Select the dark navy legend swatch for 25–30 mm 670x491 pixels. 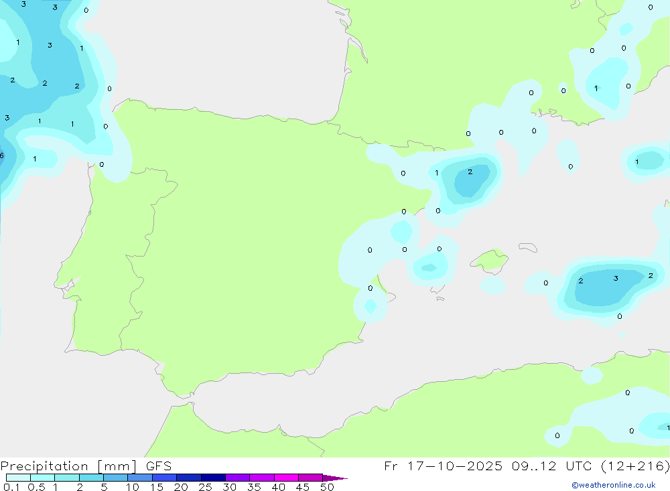click(213, 478)
